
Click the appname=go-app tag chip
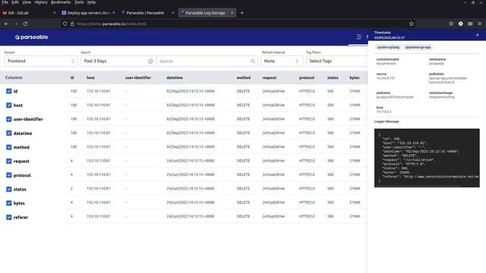click(x=418, y=47)
